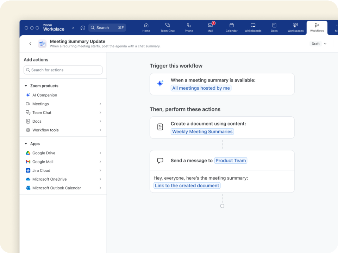338x253 pixels.
Task: Go to the Phone tab icon
Action: pyautogui.click(x=189, y=27)
